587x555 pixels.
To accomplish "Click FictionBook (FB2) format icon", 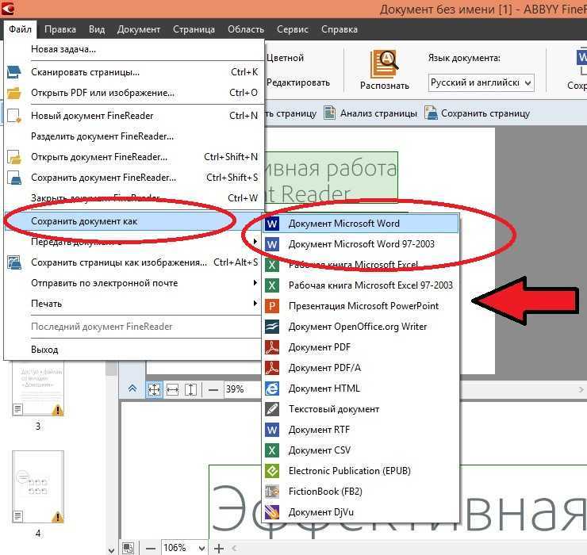I will 272,492.
